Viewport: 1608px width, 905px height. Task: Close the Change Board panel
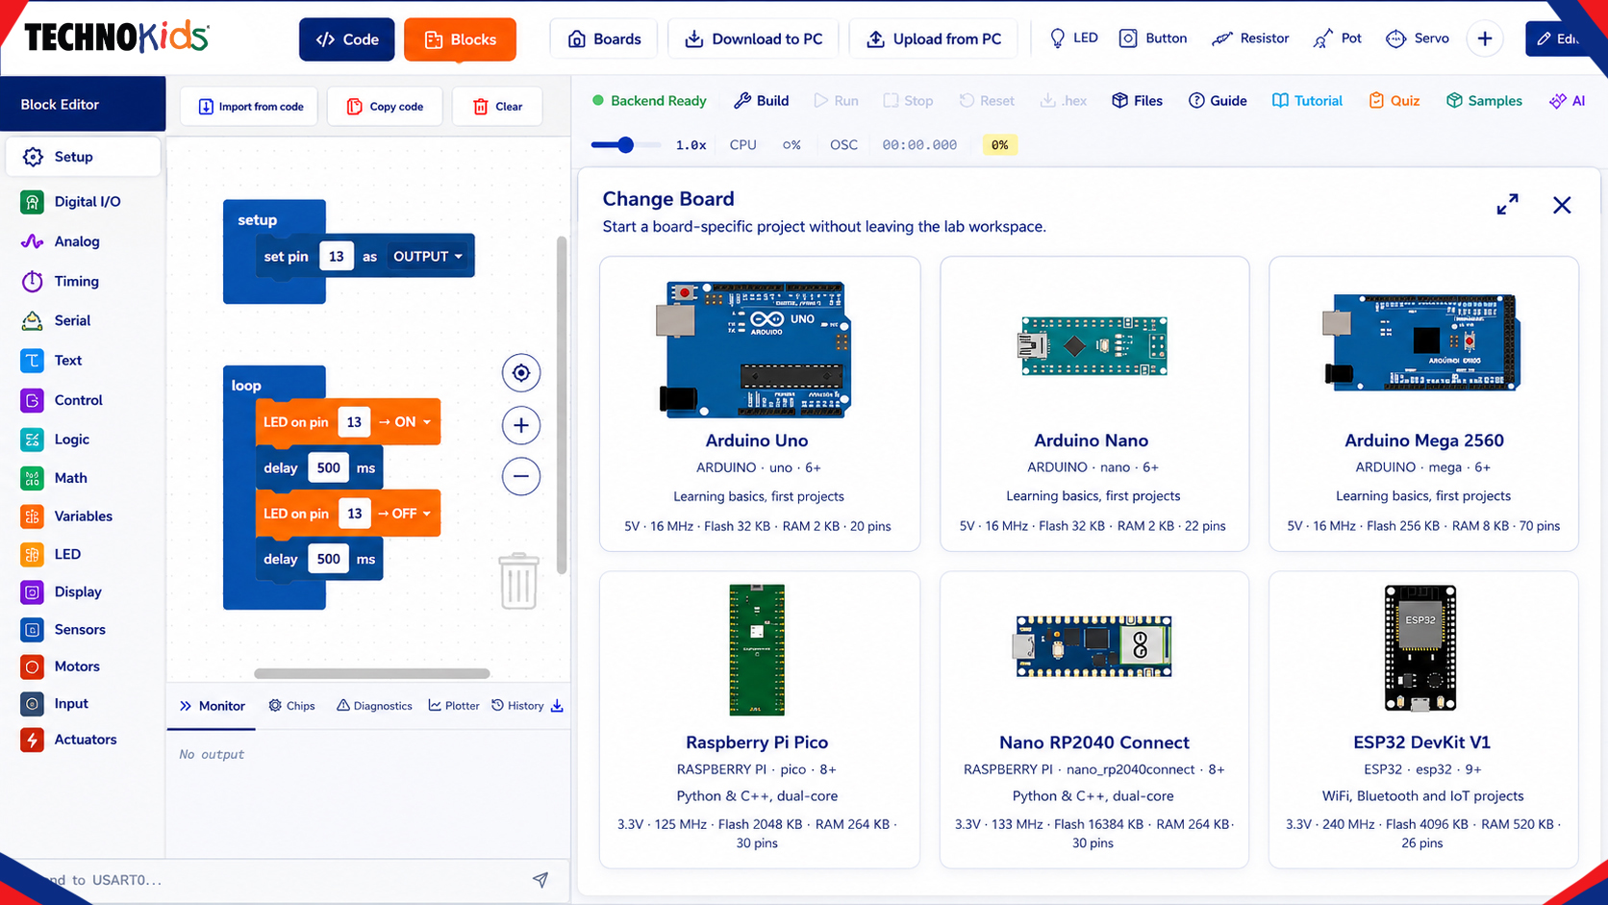pos(1562,205)
